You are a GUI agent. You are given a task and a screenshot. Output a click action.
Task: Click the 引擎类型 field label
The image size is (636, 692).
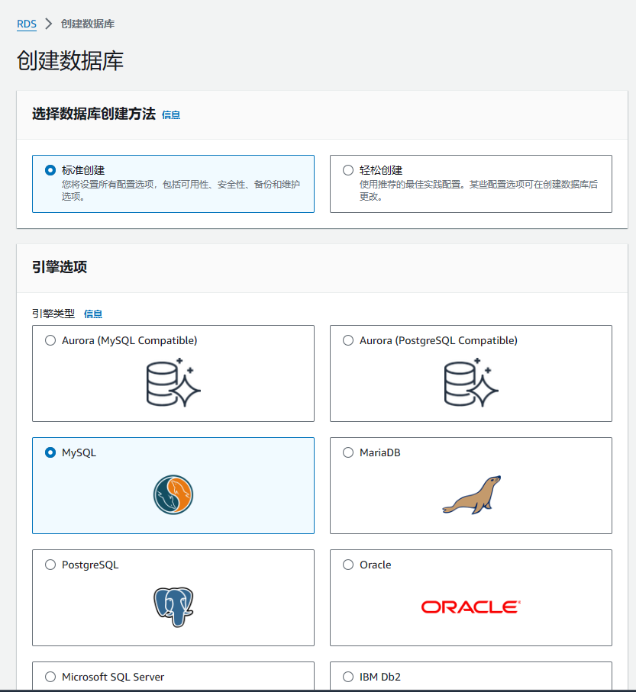tap(53, 314)
